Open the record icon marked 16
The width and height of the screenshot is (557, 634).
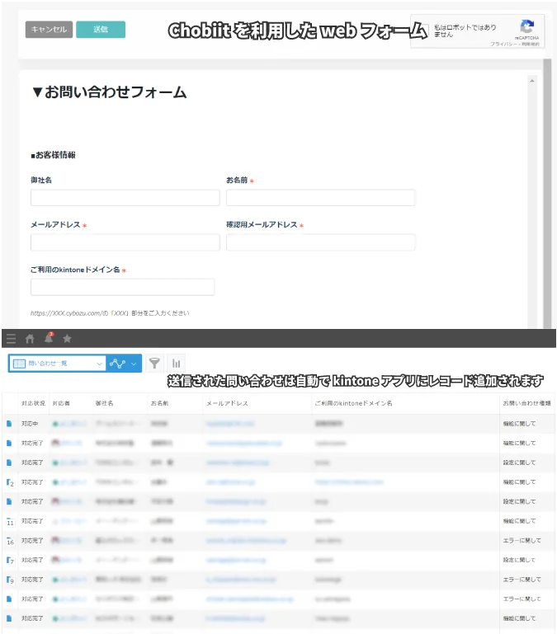tap(10, 541)
